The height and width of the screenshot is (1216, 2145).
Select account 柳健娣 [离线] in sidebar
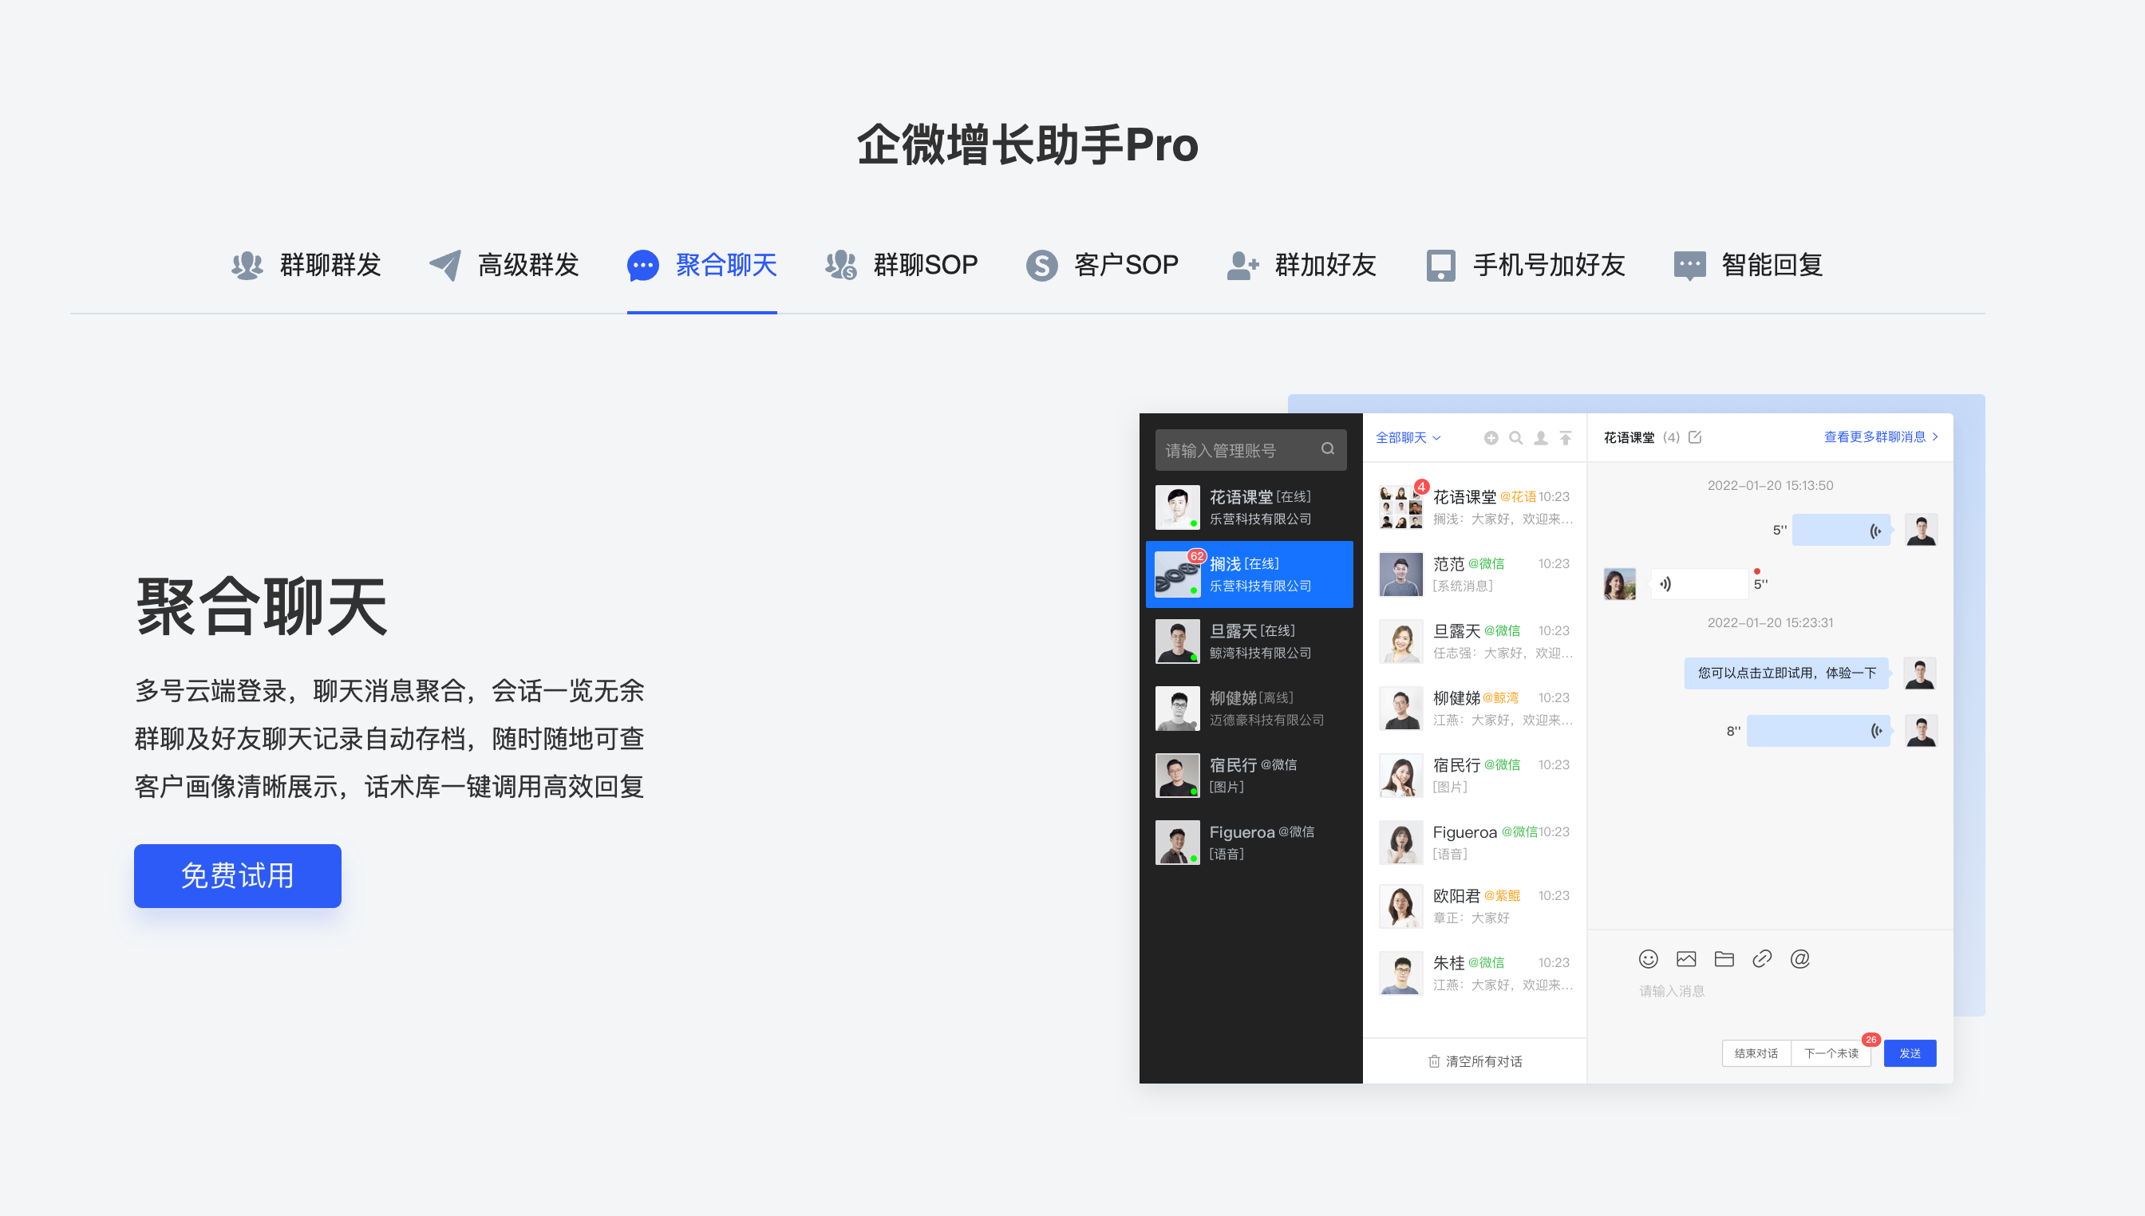pos(1250,708)
